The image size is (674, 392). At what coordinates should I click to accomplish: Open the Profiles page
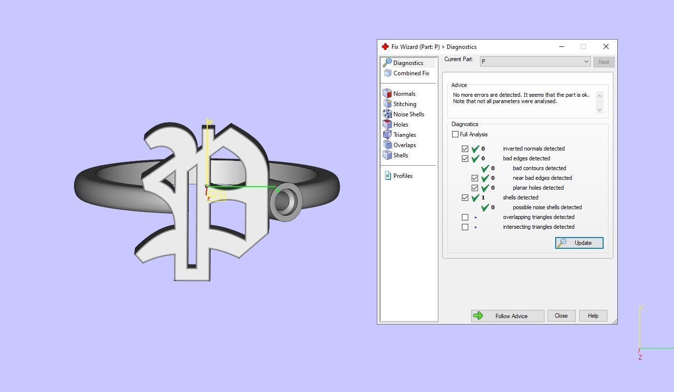pyautogui.click(x=398, y=175)
